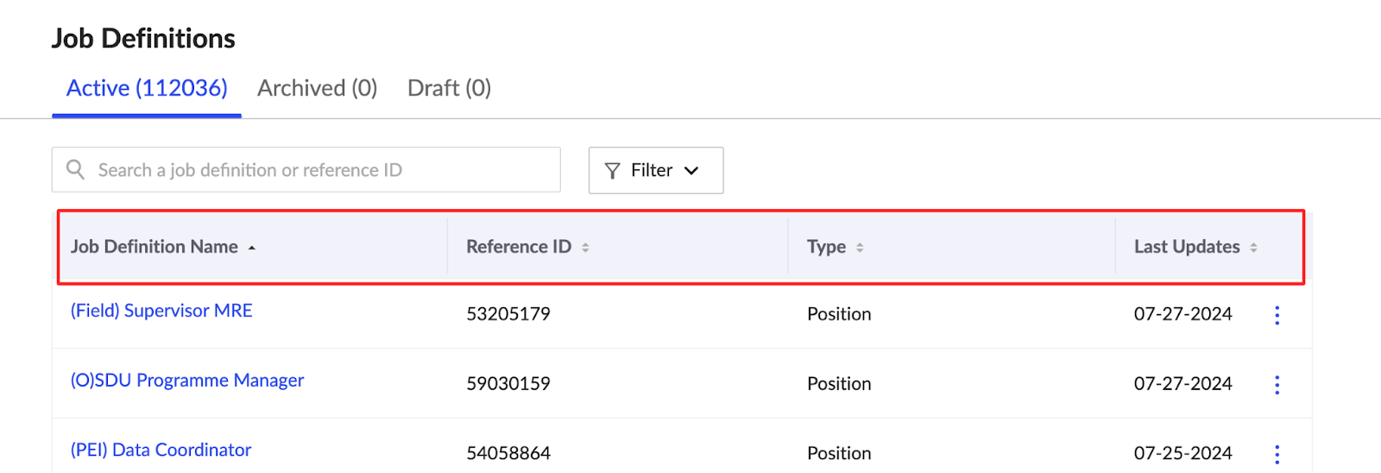Open the (PEI) Data Coordinator link
The height and width of the screenshot is (473, 1381).
click(x=161, y=450)
